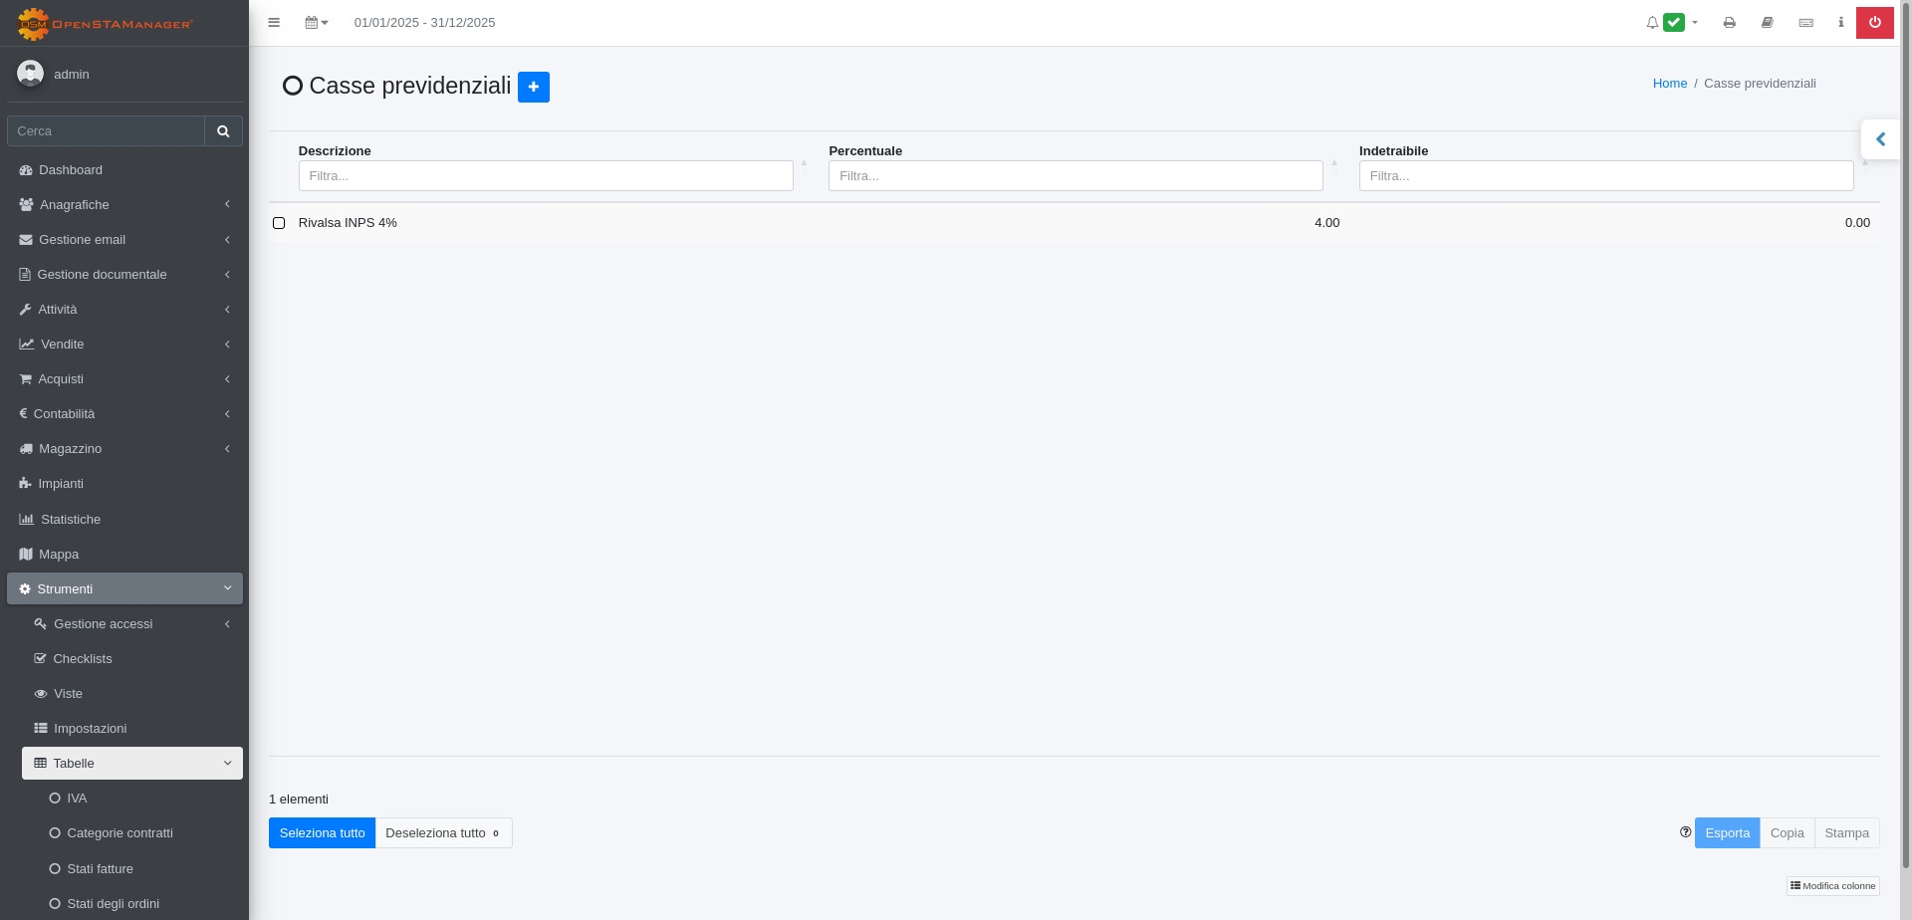Focus the Descrizione filter input field
Viewport: 1912px width, 920px height.
[545, 176]
